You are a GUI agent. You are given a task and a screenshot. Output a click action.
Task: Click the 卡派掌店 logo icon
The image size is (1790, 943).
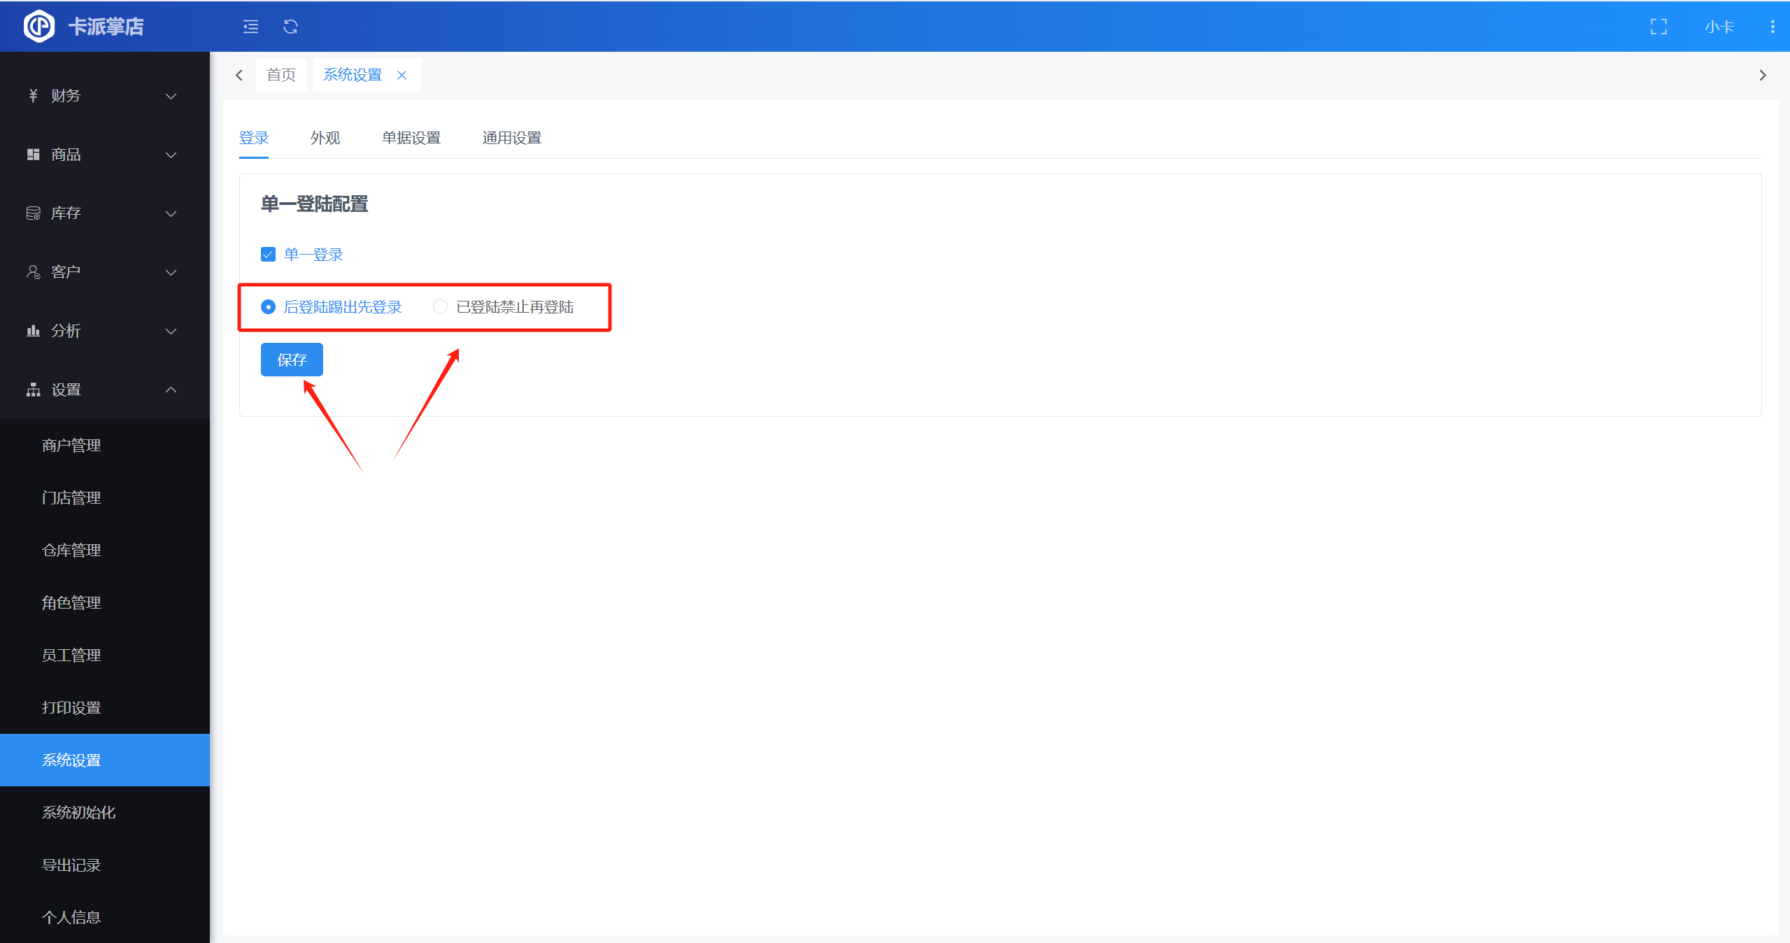[39, 27]
